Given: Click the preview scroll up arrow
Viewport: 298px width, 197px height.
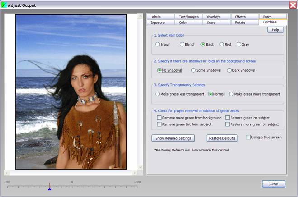Looking at the screenshot, I should [x=140, y=16].
